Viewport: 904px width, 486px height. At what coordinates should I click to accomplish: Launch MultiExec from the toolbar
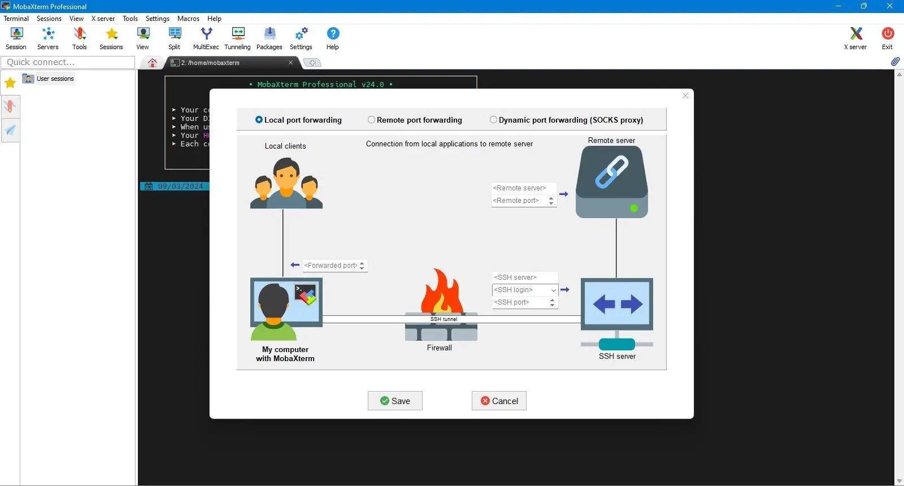pos(206,38)
